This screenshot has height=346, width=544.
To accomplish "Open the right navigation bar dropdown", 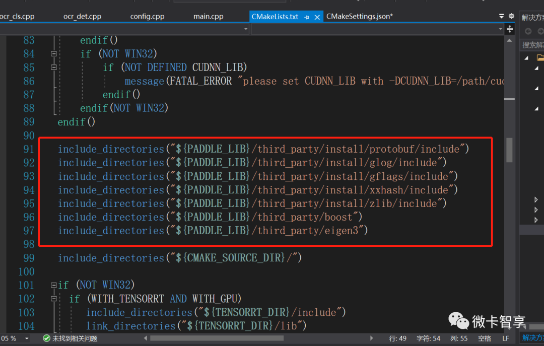I will pos(500,29).
